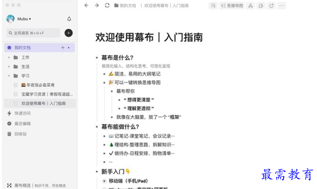Viewport: 317px width, 189px height.
Task: Open the more options ellipsis menu
Action: pyautogui.click(x=282, y=6)
